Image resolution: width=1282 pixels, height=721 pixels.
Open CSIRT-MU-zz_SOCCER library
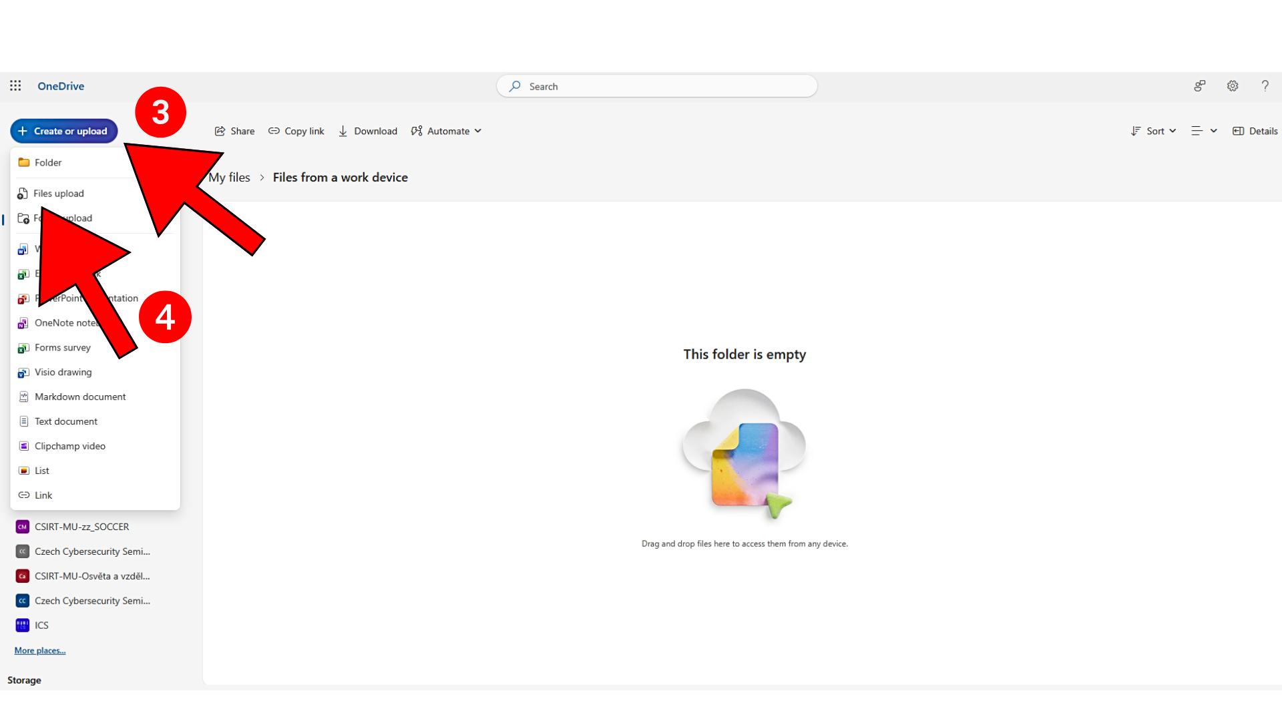click(x=82, y=527)
